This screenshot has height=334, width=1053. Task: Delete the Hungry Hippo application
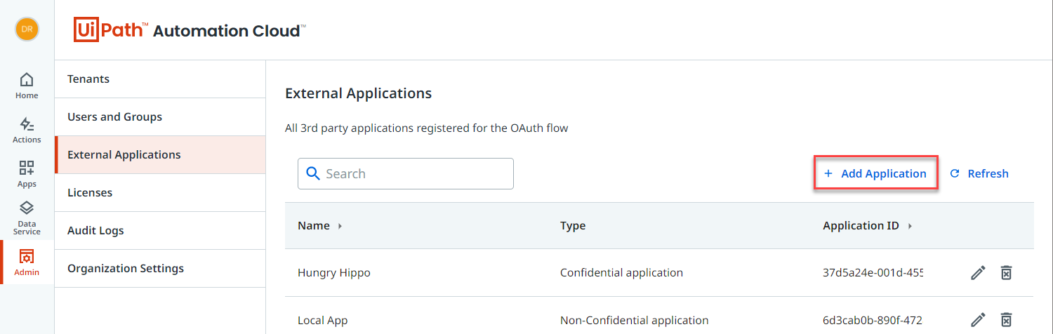click(x=1006, y=273)
